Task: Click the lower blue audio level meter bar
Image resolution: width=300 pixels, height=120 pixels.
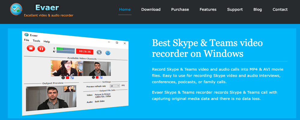Action: coord(66,52)
